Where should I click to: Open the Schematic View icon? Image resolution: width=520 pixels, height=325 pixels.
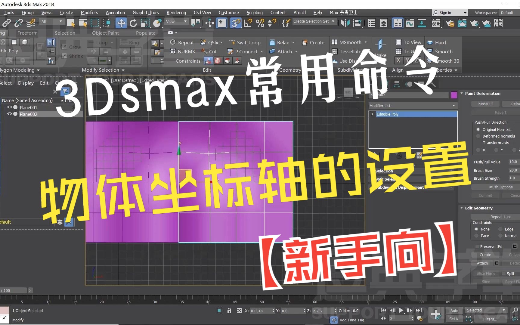coord(422,23)
